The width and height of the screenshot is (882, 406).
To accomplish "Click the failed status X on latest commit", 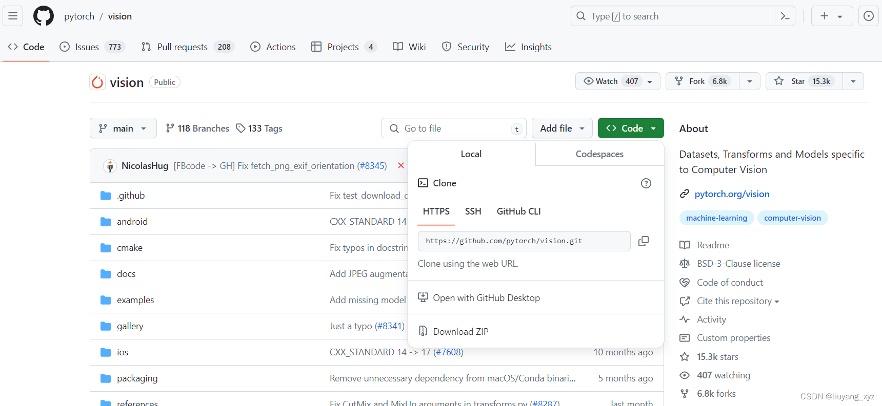I will pos(401,165).
